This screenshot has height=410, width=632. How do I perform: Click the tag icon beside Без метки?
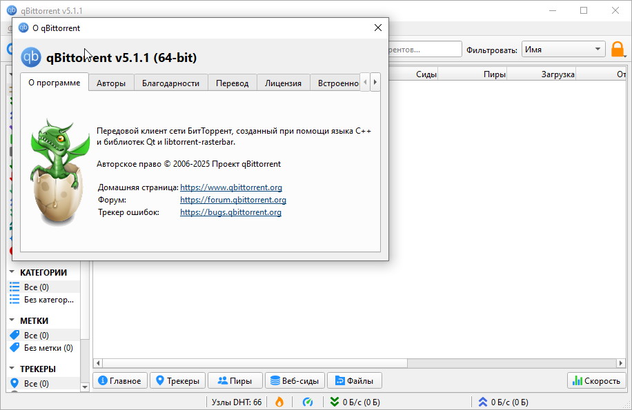[x=14, y=347]
